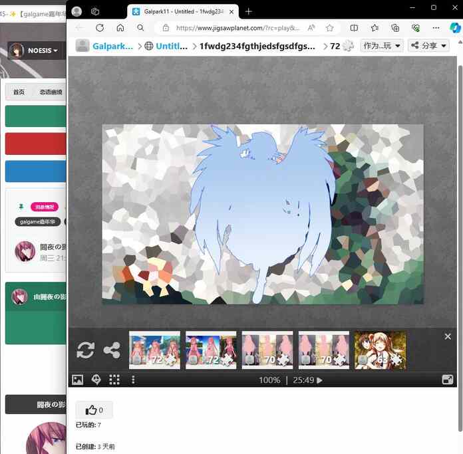Click the green pin icon in background window
Viewport: 463px width, 454px height.
(21, 207)
